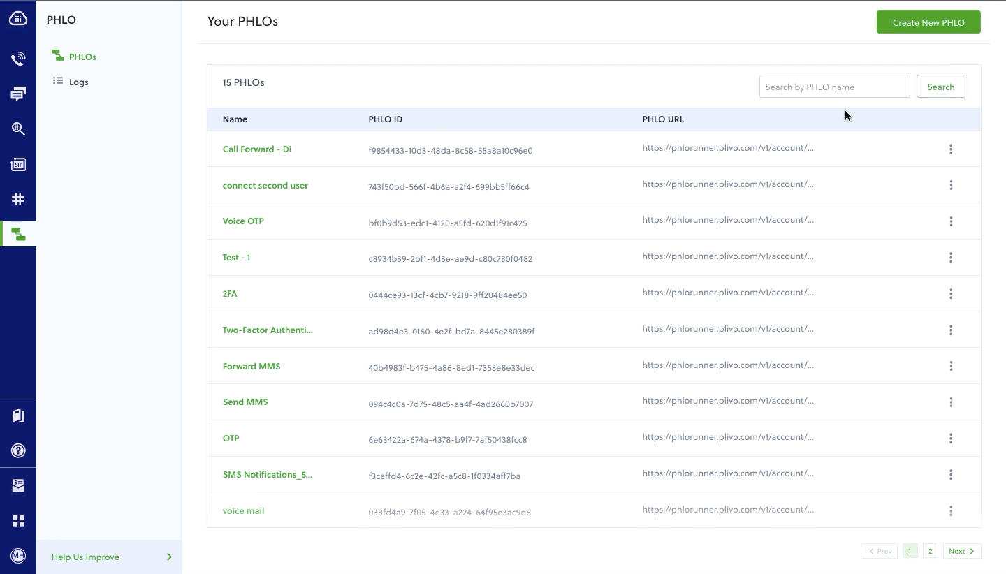Image resolution: width=1006 pixels, height=574 pixels.
Task: Open the apps grid icon near the bottom
Action: coord(18,520)
